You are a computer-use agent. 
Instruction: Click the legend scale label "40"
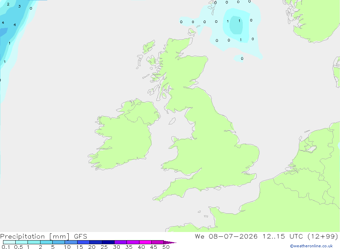click(141, 247)
